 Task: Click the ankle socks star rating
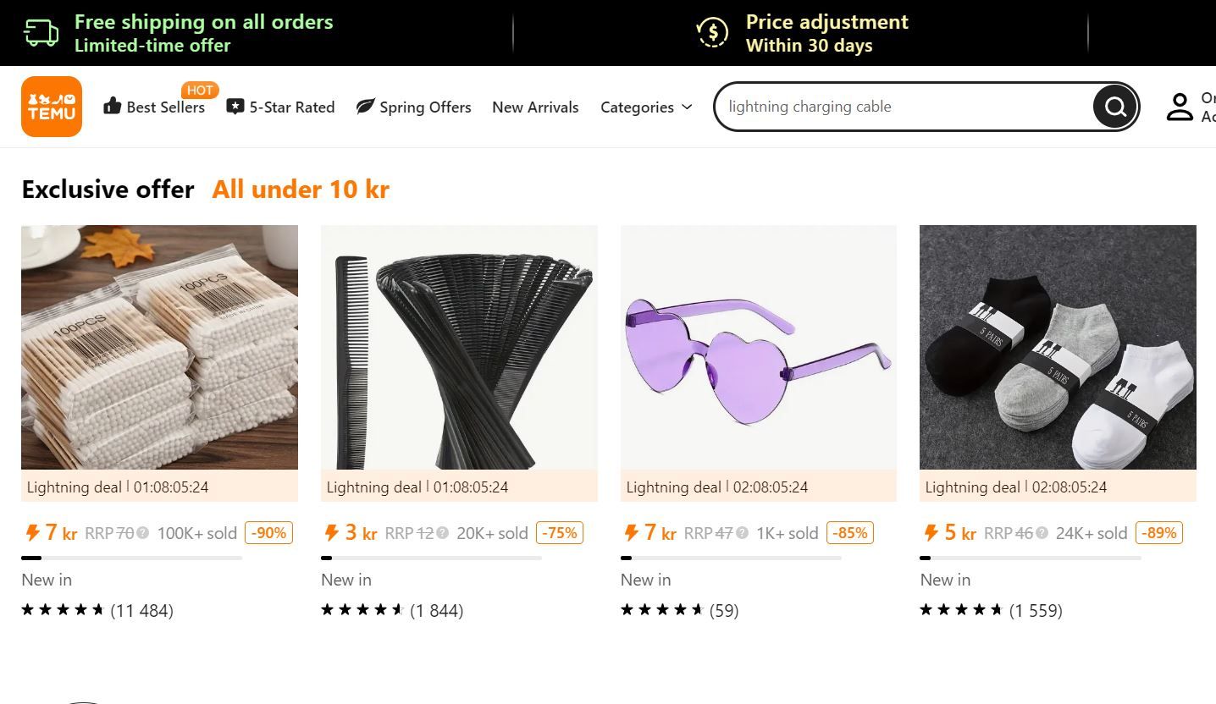click(961, 610)
